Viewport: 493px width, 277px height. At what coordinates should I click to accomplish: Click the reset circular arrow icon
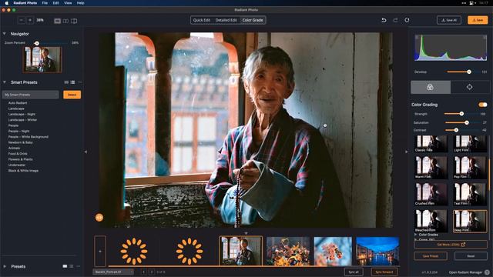coord(407,20)
